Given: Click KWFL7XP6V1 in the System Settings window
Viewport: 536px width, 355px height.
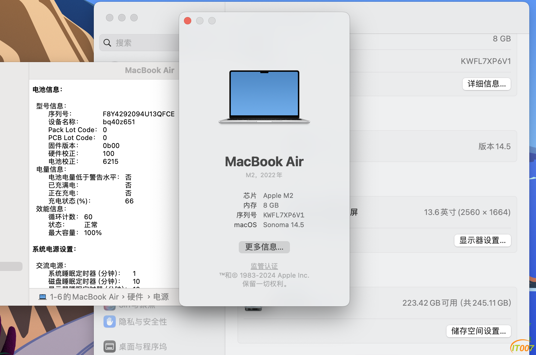Looking at the screenshot, I should [486, 61].
